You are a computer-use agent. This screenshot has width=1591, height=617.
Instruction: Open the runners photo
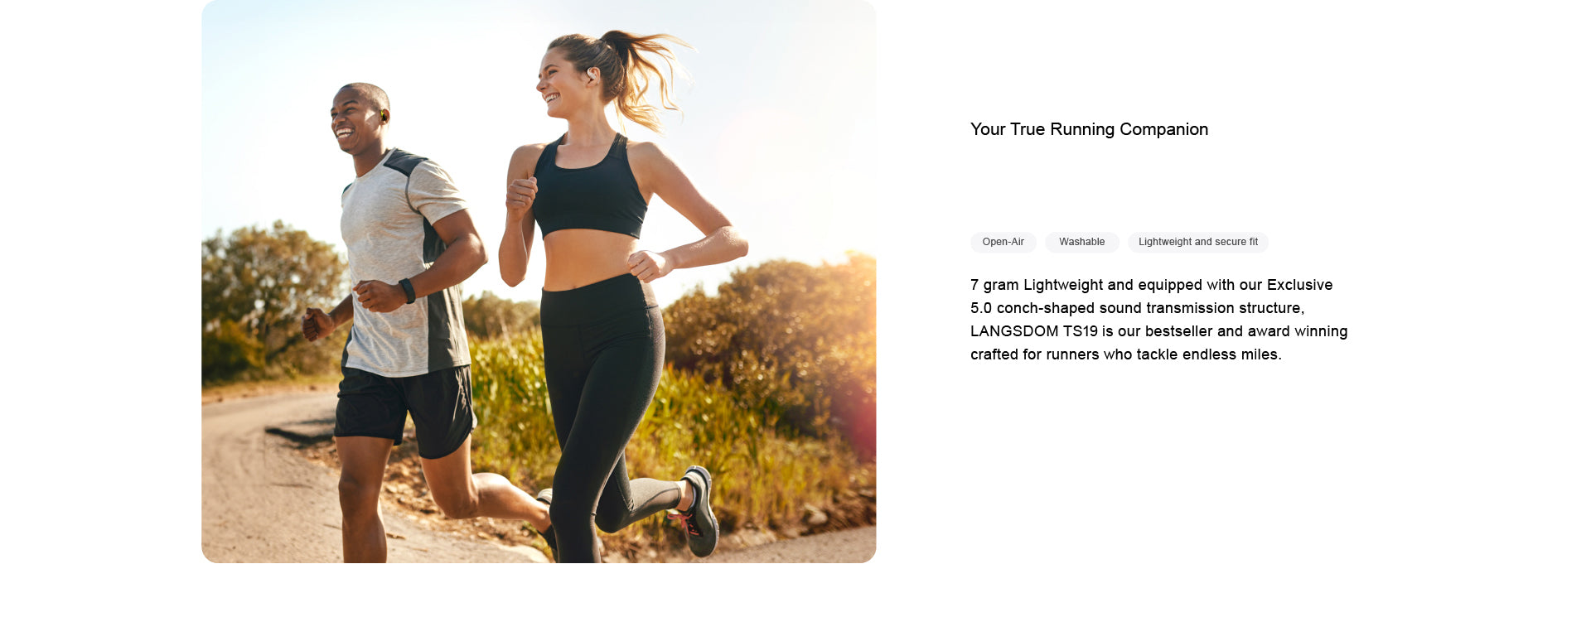pos(539,282)
